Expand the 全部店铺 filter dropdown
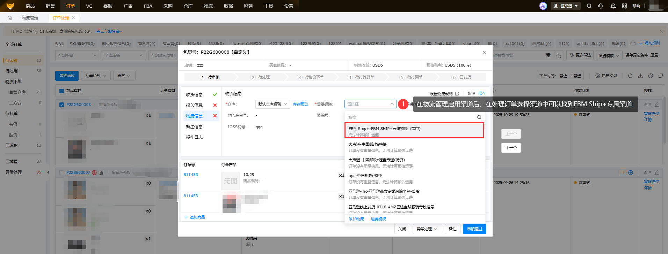Screen dimensions: 668x254 (124, 55)
